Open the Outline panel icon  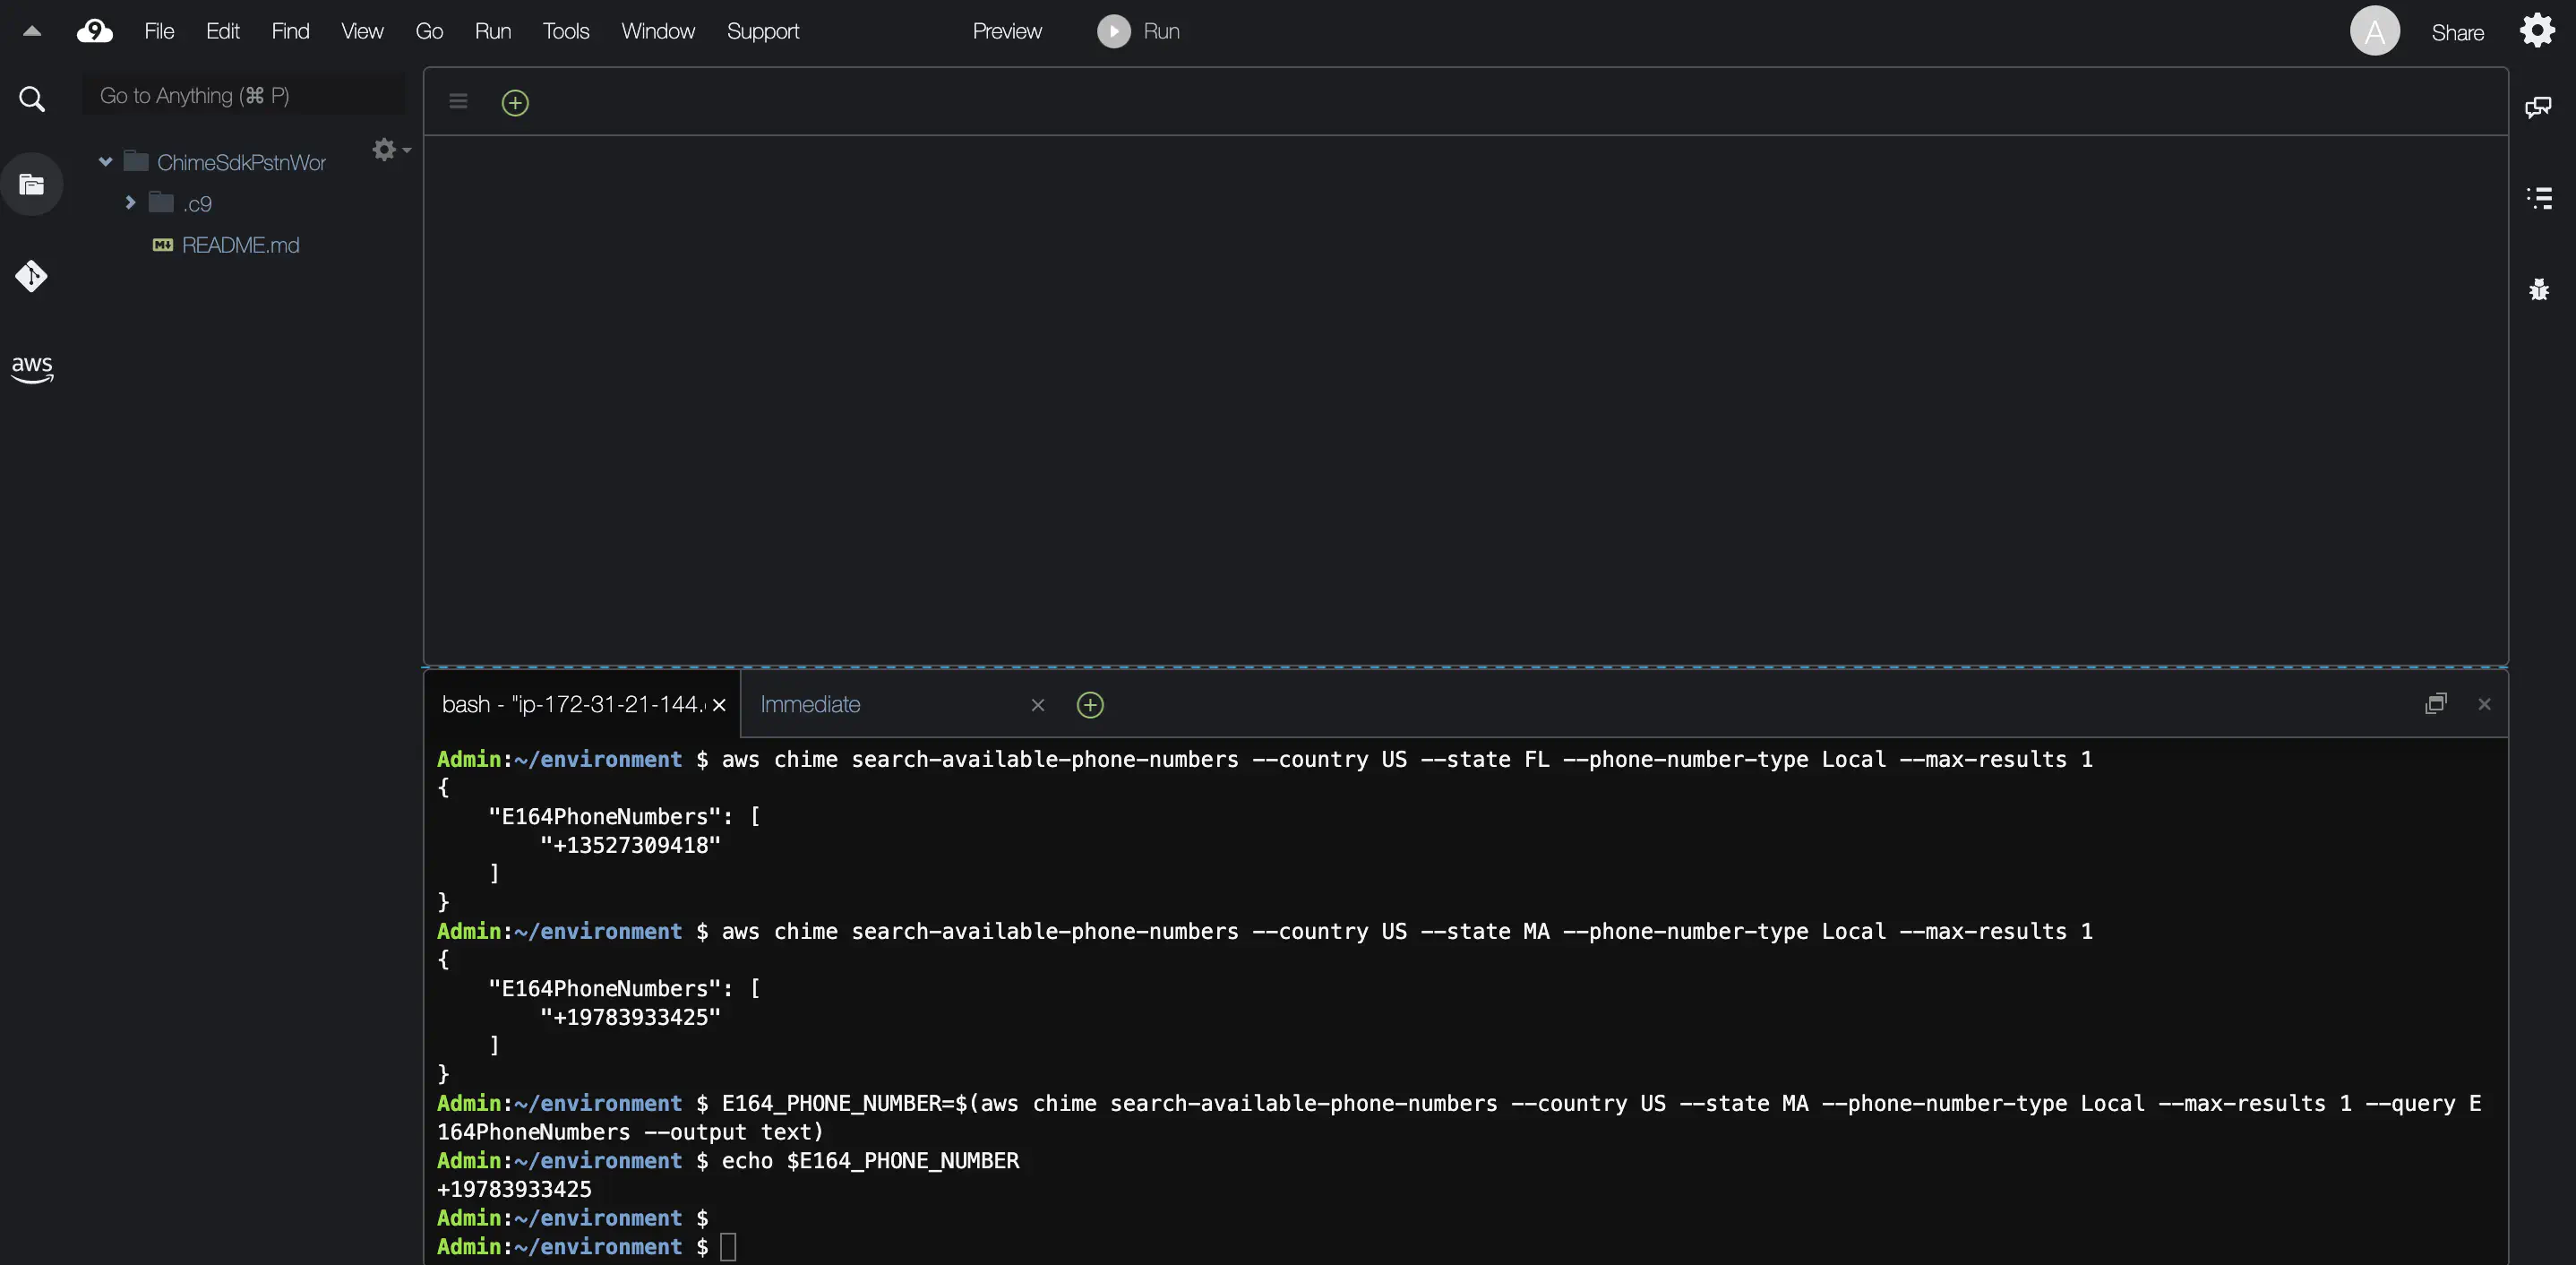click(x=2538, y=197)
